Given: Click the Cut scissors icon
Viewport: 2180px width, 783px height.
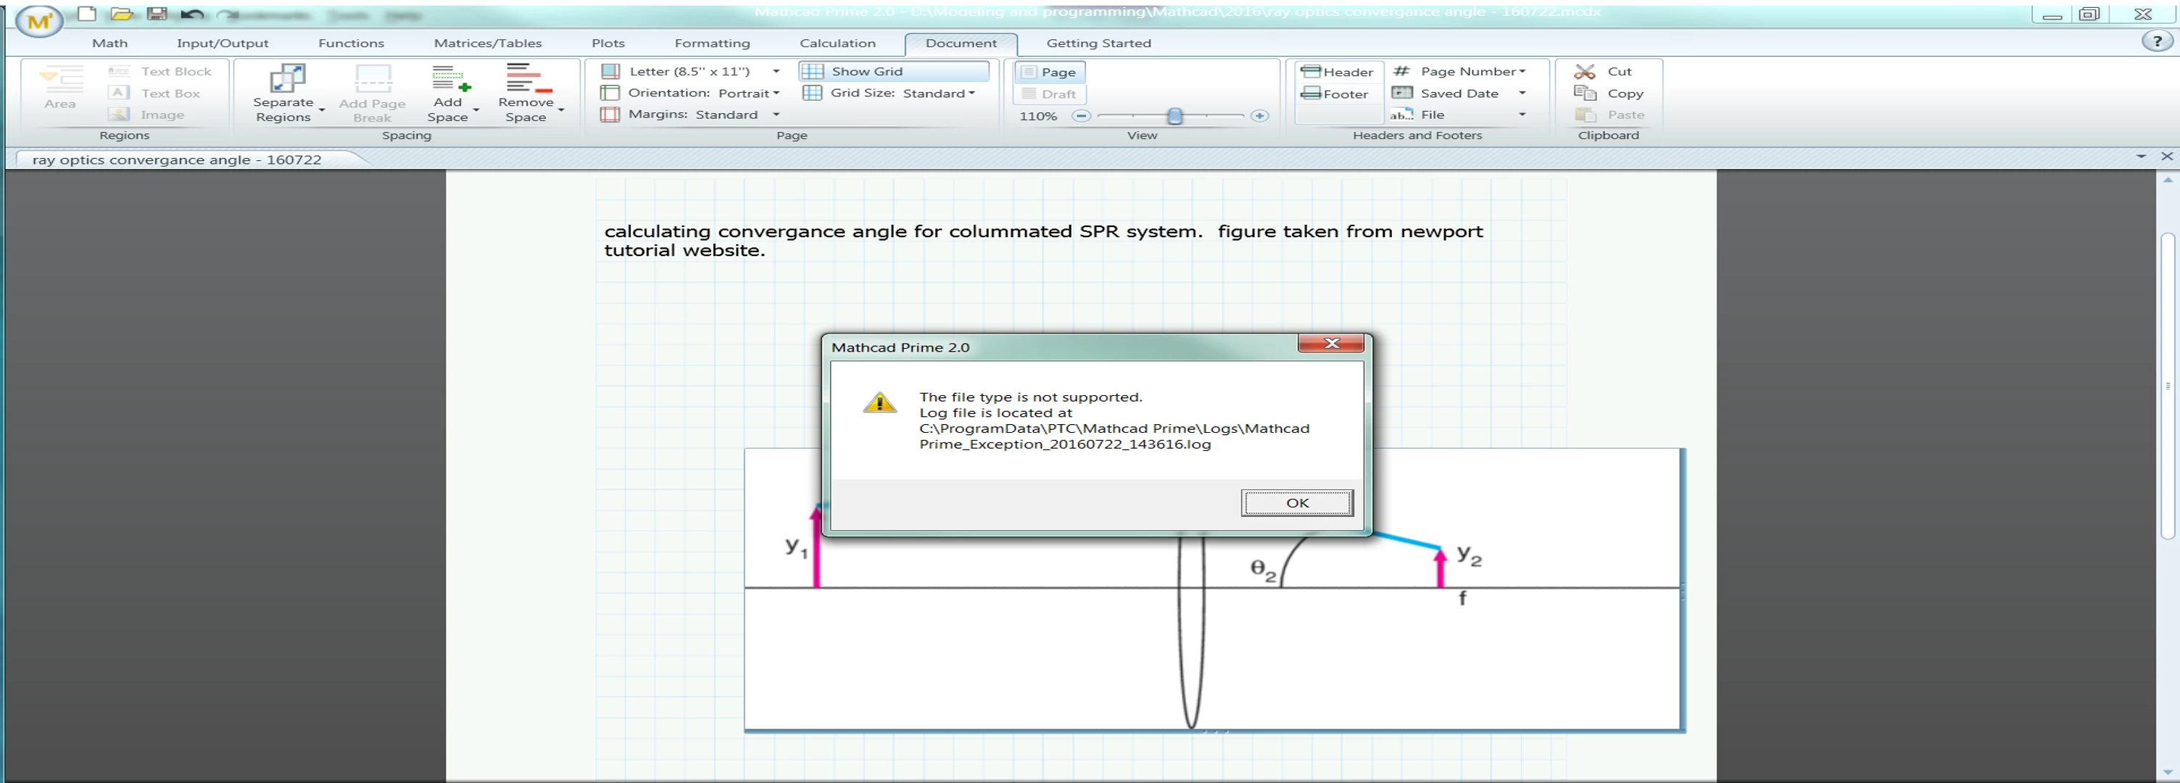Looking at the screenshot, I should [x=1584, y=71].
